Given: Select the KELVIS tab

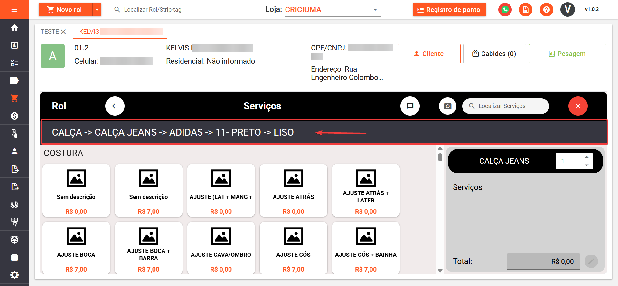Looking at the screenshot, I should [89, 31].
